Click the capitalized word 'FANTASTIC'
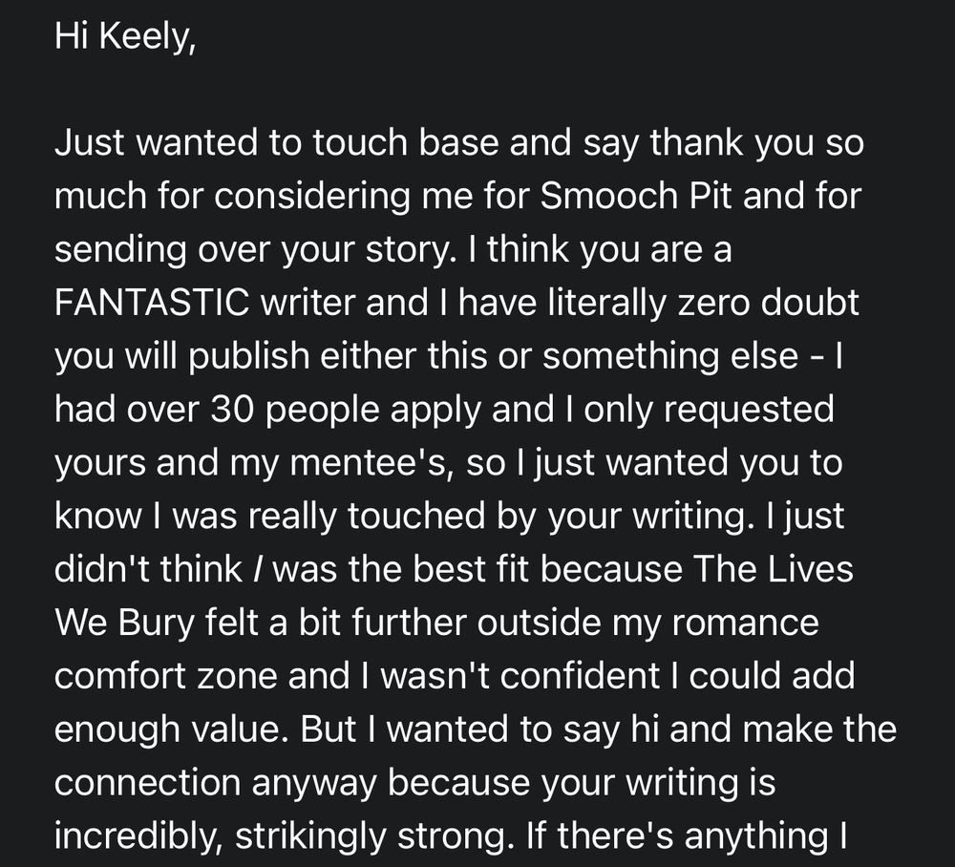 pos(152,303)
